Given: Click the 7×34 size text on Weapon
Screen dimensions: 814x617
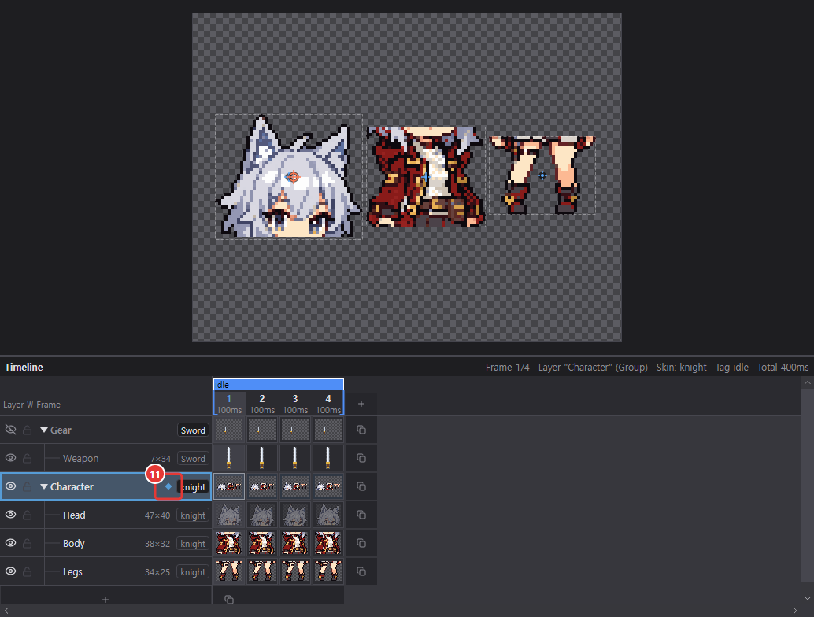Looking at the screenshot, I should tap(161, 459).
